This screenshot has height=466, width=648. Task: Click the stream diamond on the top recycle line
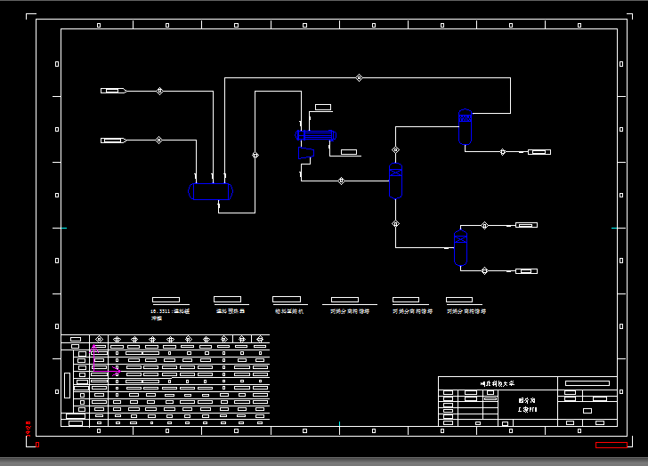click(359, 77)
